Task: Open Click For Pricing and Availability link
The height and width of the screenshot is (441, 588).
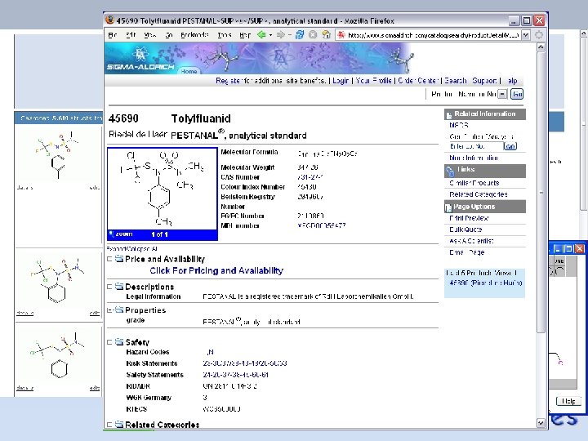Action: (216, 270)
